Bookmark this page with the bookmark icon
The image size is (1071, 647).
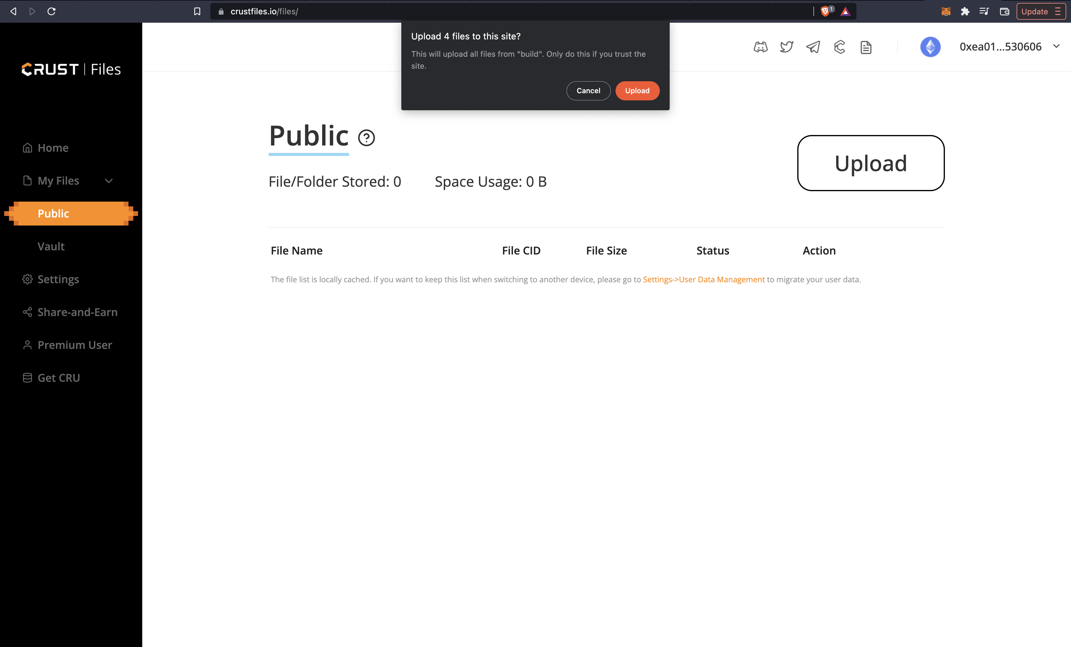click(197, 11)
